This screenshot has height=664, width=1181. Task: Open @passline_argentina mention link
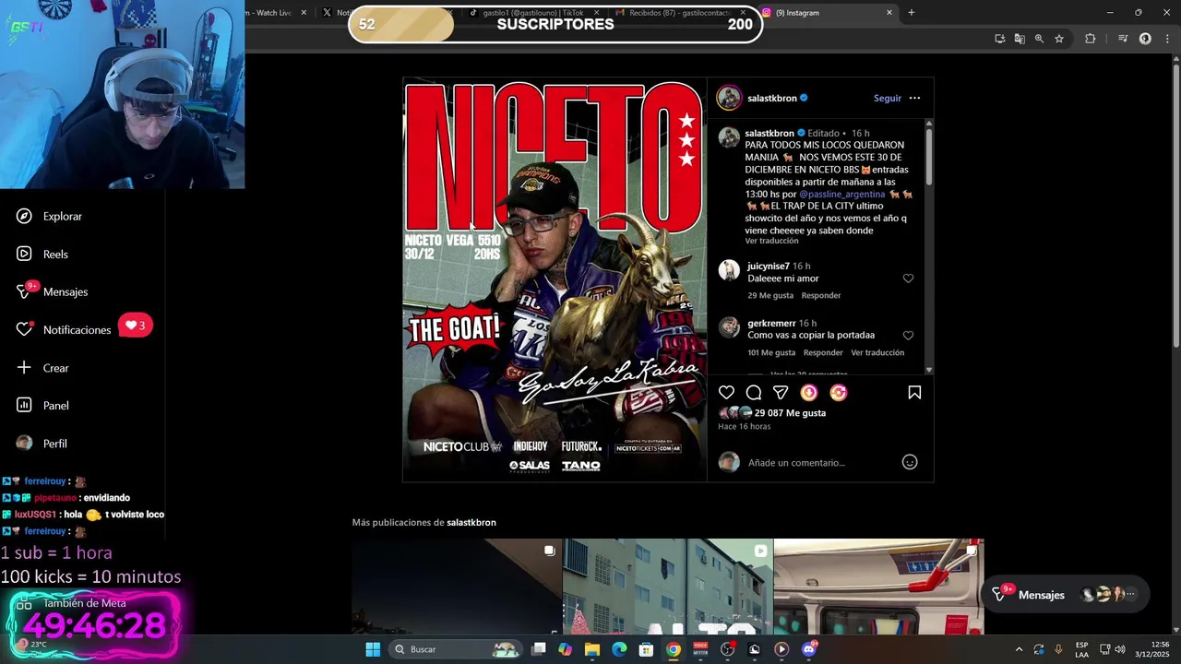click(x=842, y=195)
